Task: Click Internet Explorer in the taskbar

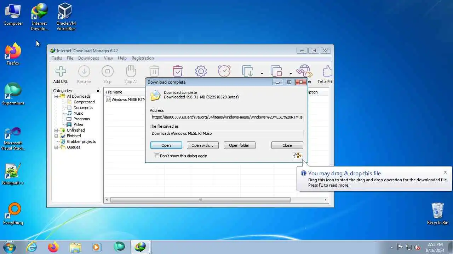Action: click(x=32, y=247)
